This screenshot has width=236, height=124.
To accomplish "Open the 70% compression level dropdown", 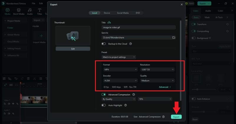I will 155,99.
